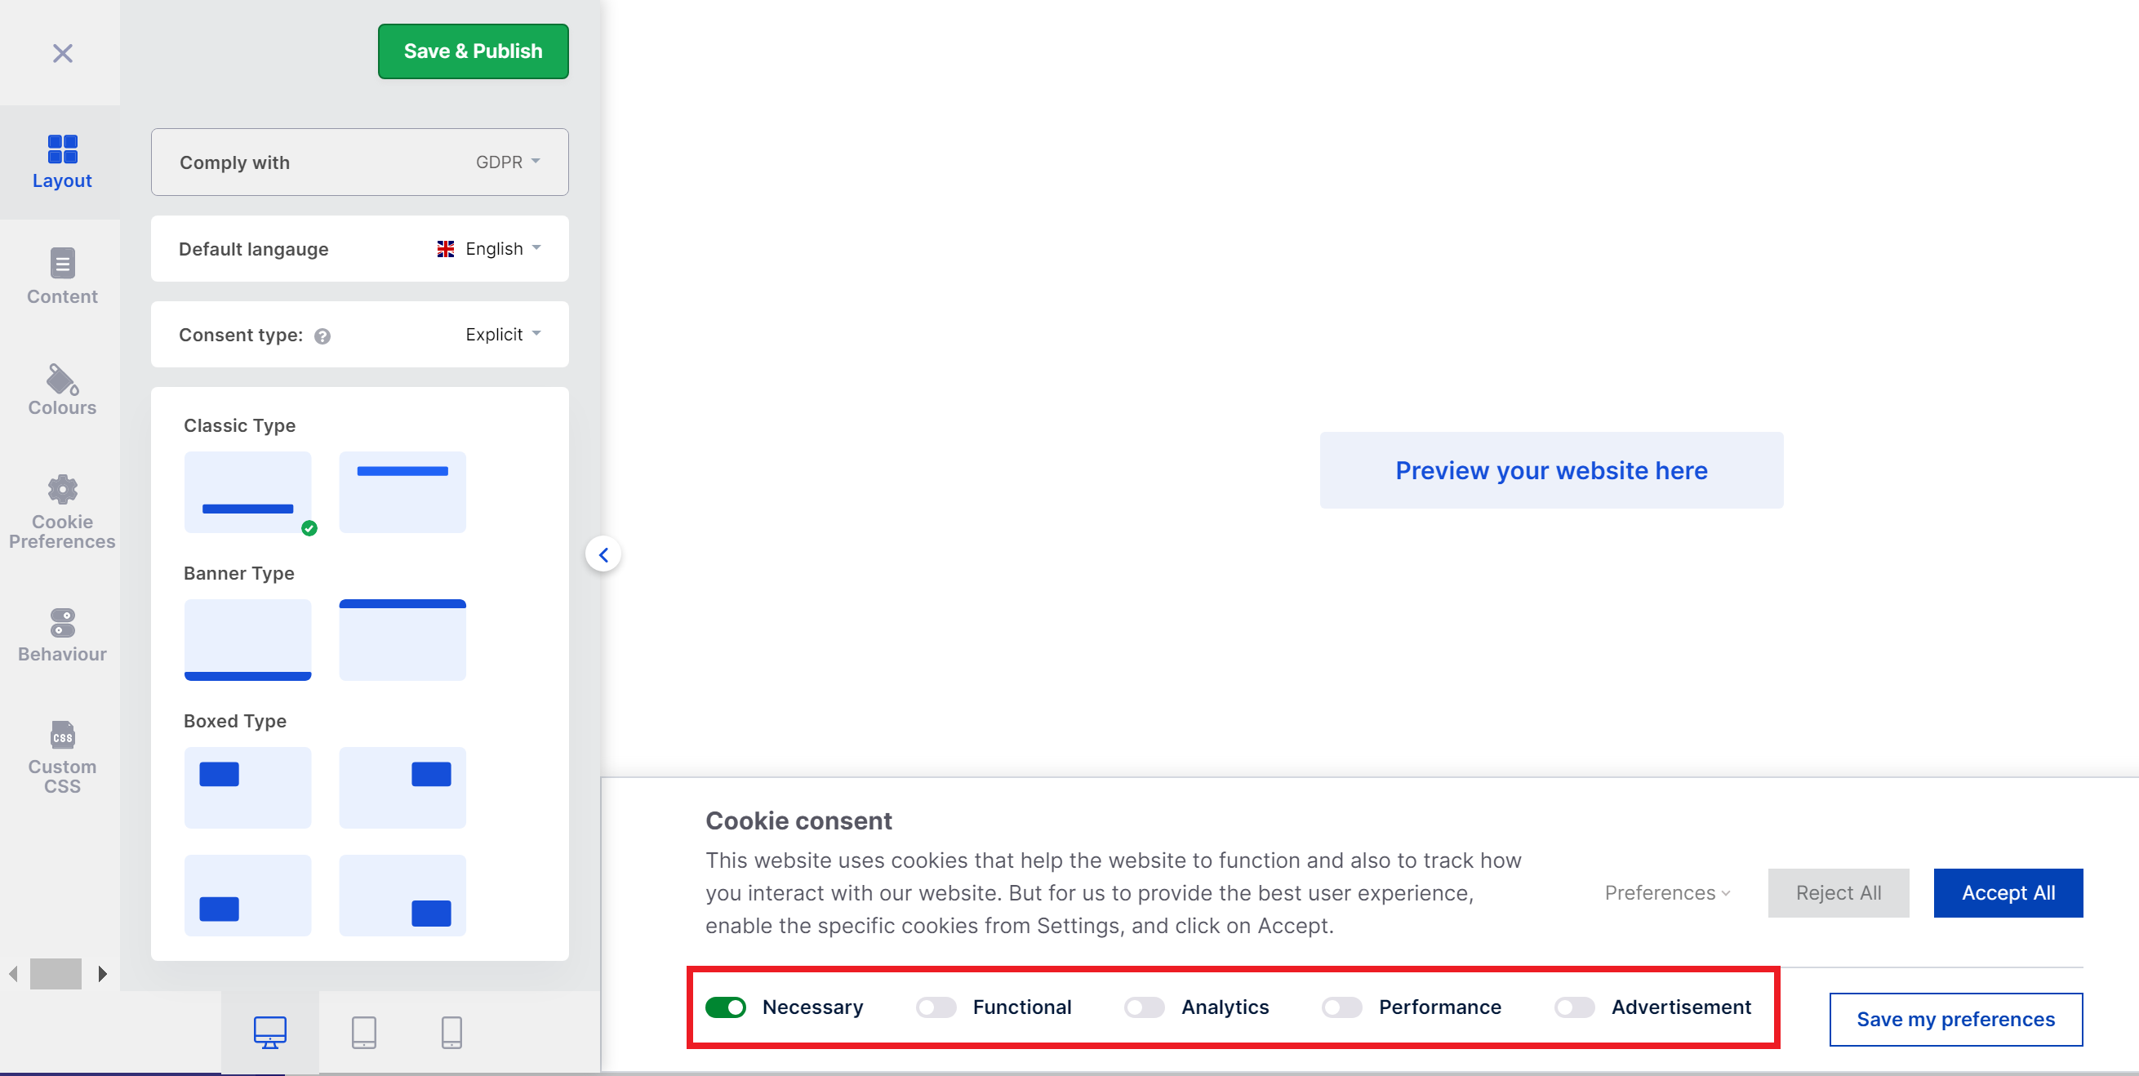This screenshot has height=1076, width=2139.
Task: Open Cookie Preferences gear icon
Action: [x=62, y=489]
